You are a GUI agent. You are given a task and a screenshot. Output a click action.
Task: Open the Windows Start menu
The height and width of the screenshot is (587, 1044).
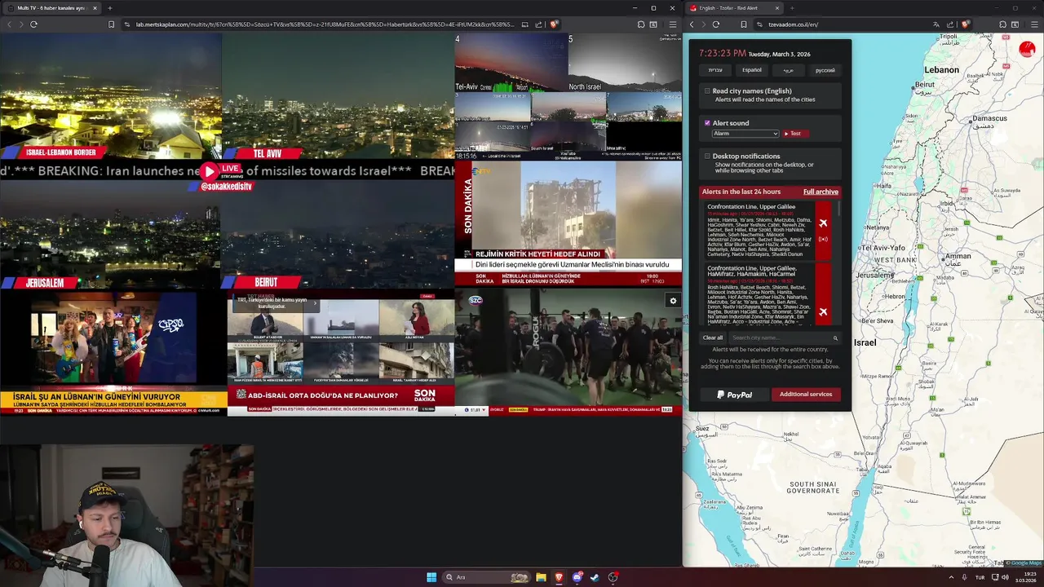(431, 577)
